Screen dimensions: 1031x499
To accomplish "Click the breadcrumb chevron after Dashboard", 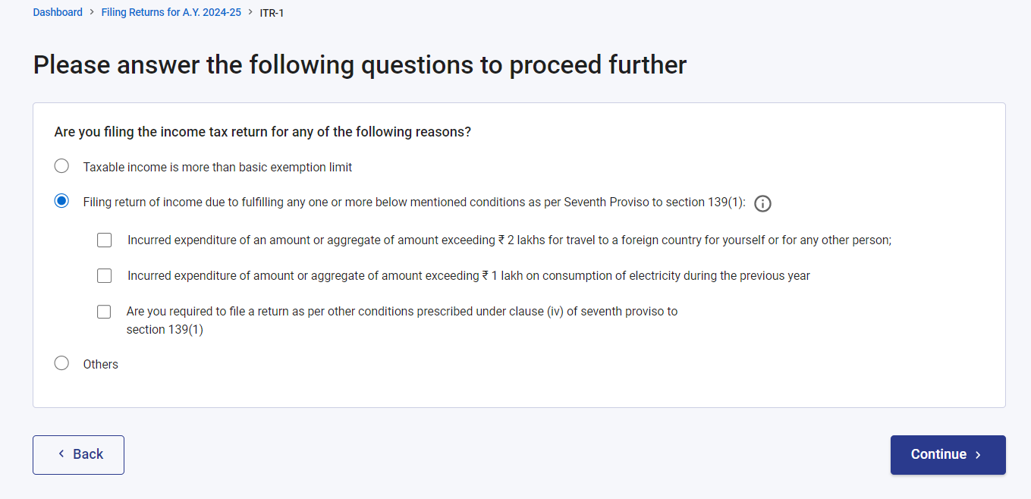I will pos(92,12).
